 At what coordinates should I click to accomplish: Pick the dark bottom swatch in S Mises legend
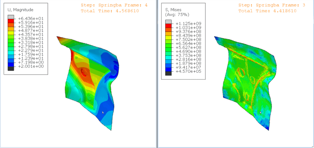click(168, 73)
